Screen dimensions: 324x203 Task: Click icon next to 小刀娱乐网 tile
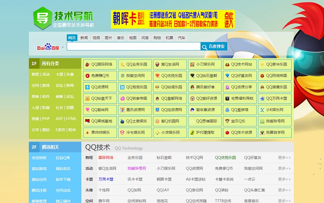coord(192,64)
